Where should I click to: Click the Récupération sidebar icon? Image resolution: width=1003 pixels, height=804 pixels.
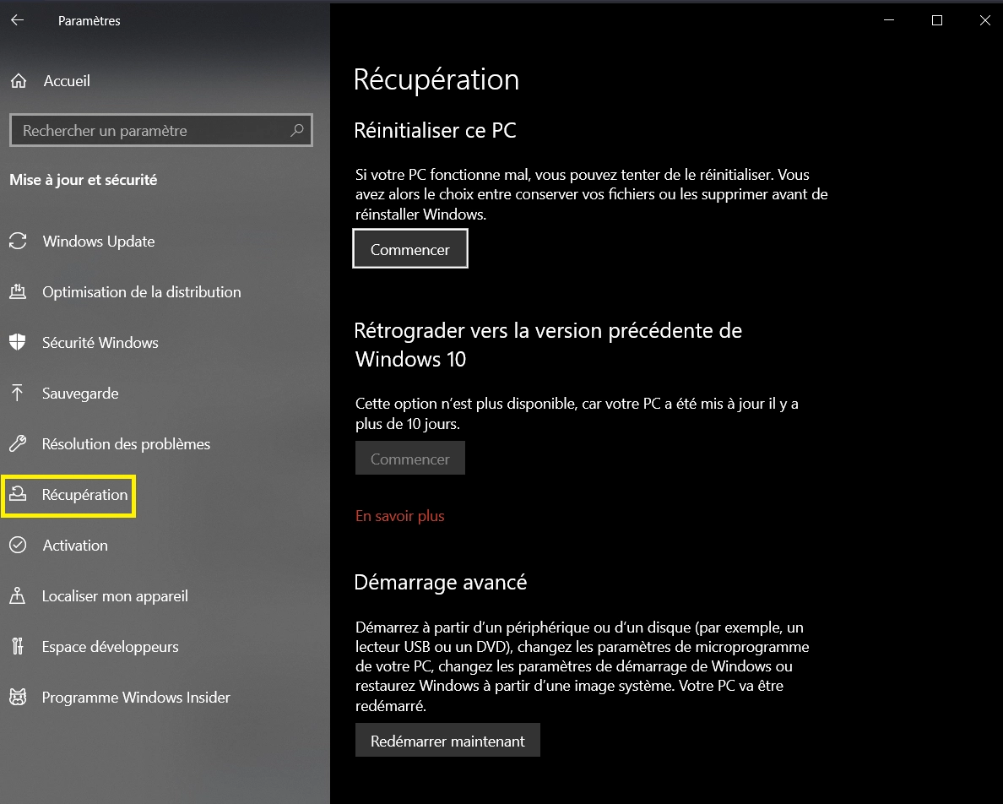point(18,494)
